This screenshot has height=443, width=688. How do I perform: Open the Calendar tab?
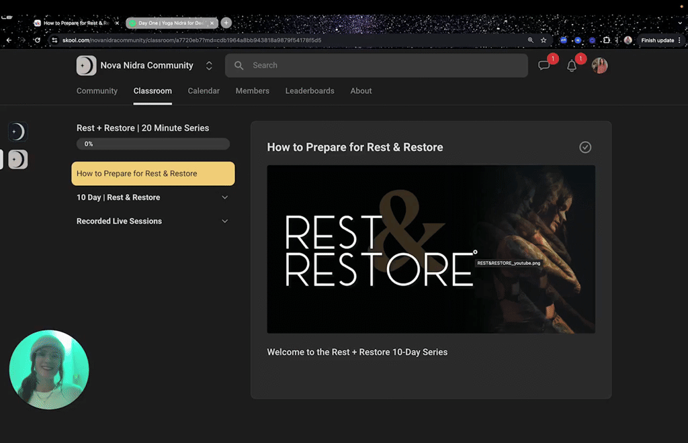(204, 91)
